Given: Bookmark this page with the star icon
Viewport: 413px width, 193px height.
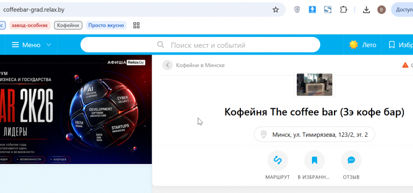Looking at the screenshot, I should pos(275,10).
